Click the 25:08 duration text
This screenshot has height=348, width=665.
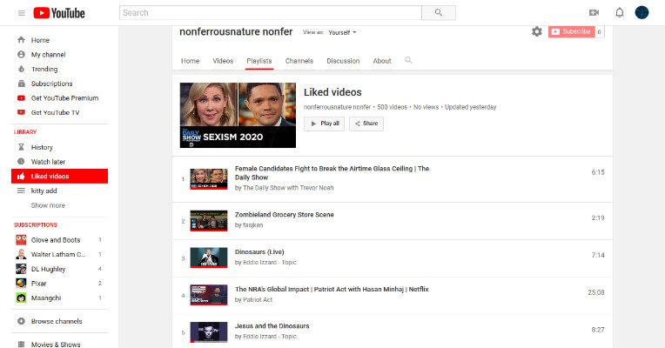point(596,292)
